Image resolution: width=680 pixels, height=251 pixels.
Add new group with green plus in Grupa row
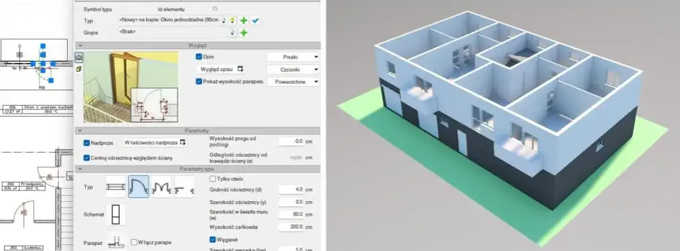(x=244, y=33)
